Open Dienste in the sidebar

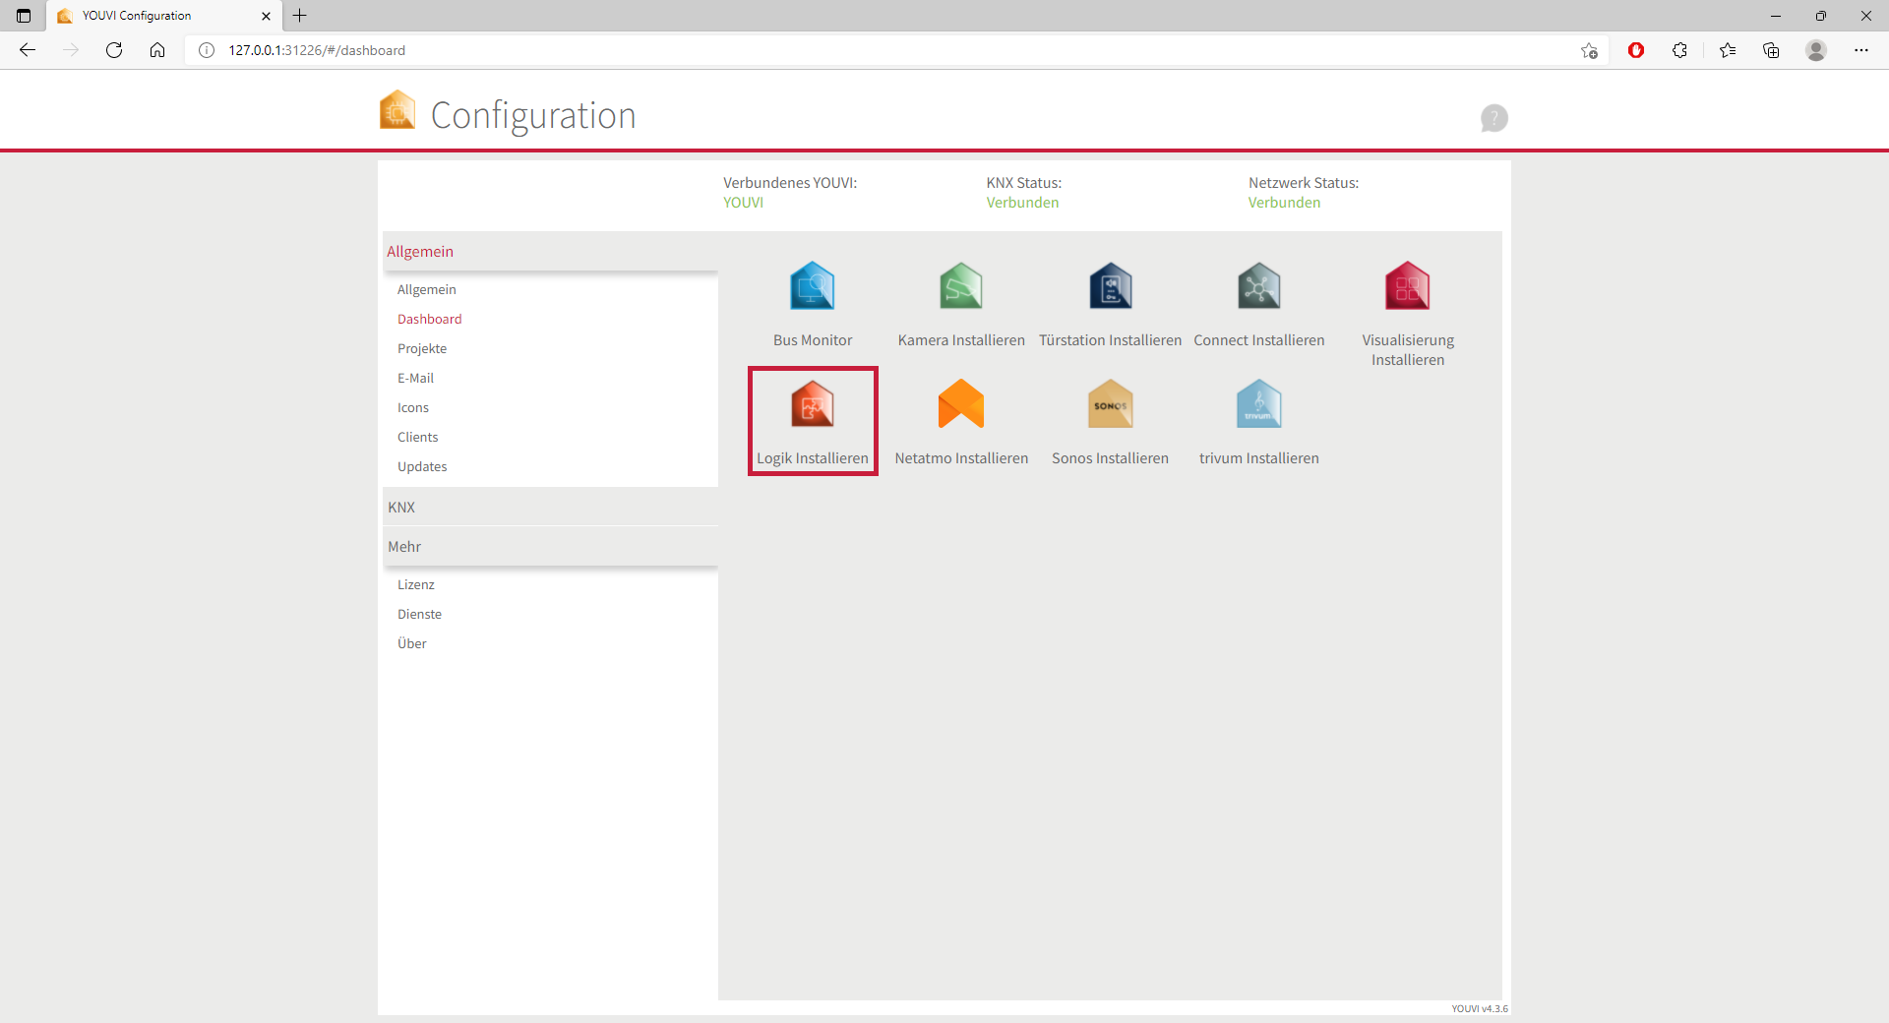(419, 614)
